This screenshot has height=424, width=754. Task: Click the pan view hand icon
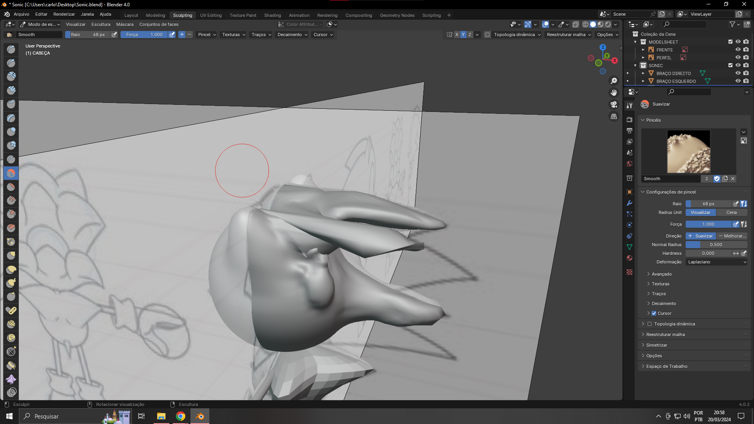tap(614, 93)
